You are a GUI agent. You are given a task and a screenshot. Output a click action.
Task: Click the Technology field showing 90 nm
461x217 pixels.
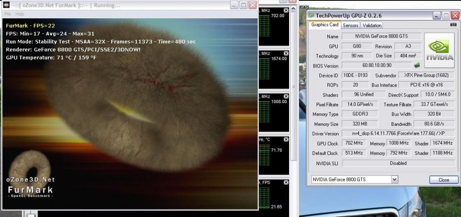point(357,56)
